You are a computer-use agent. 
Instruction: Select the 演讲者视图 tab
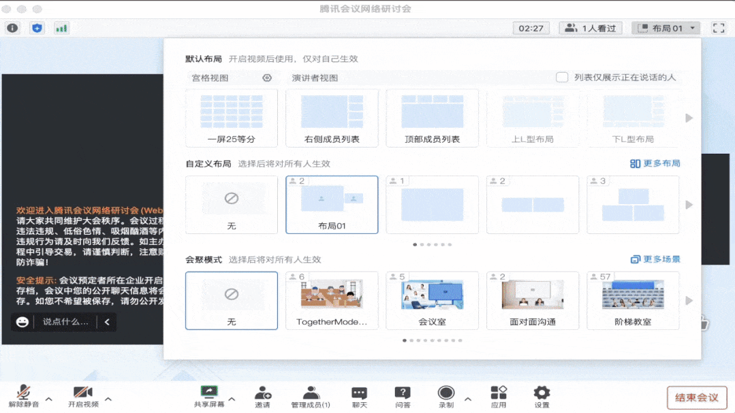pyautogui.click(x=315, y=78)
